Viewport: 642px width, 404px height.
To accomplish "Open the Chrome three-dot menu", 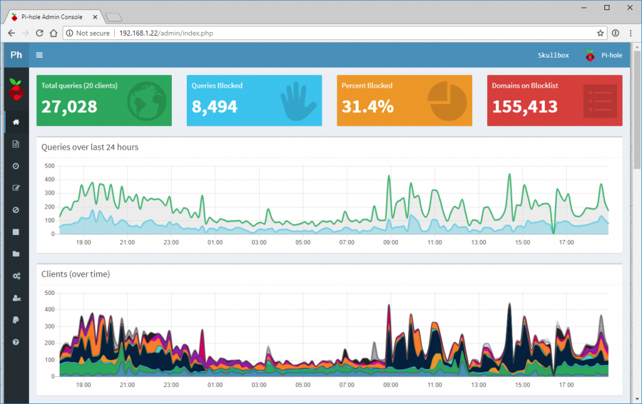I will pos(631,33).
